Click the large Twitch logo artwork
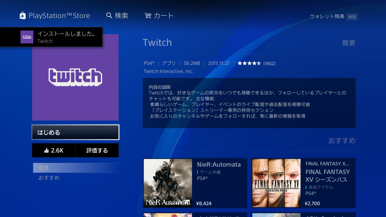This screenshot has width=386, height=217. (75, 77)
